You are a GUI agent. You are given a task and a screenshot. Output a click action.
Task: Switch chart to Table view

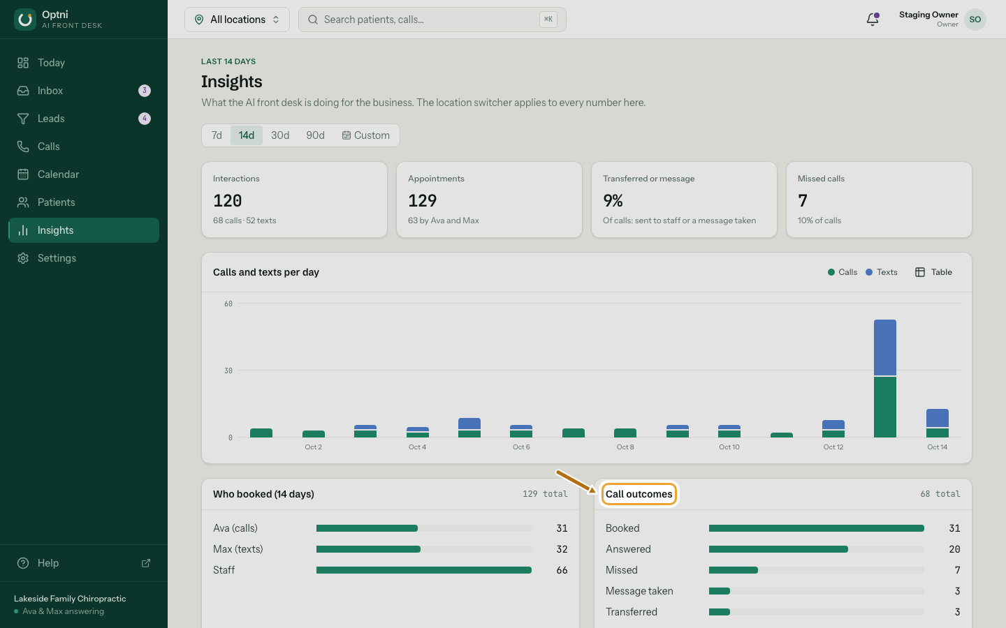coord(934,272)
